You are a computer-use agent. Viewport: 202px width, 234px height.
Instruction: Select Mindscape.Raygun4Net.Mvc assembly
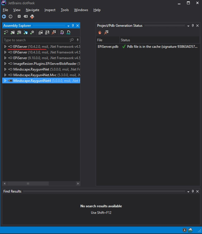click(x=41, y=75)
